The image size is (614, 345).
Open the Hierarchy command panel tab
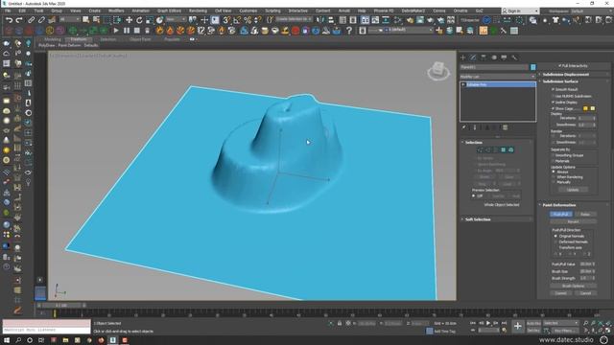click(484, 57)
